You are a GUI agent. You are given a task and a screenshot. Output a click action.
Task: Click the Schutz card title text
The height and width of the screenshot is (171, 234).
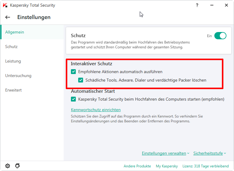pyautogui.click(x=78, y=36)
